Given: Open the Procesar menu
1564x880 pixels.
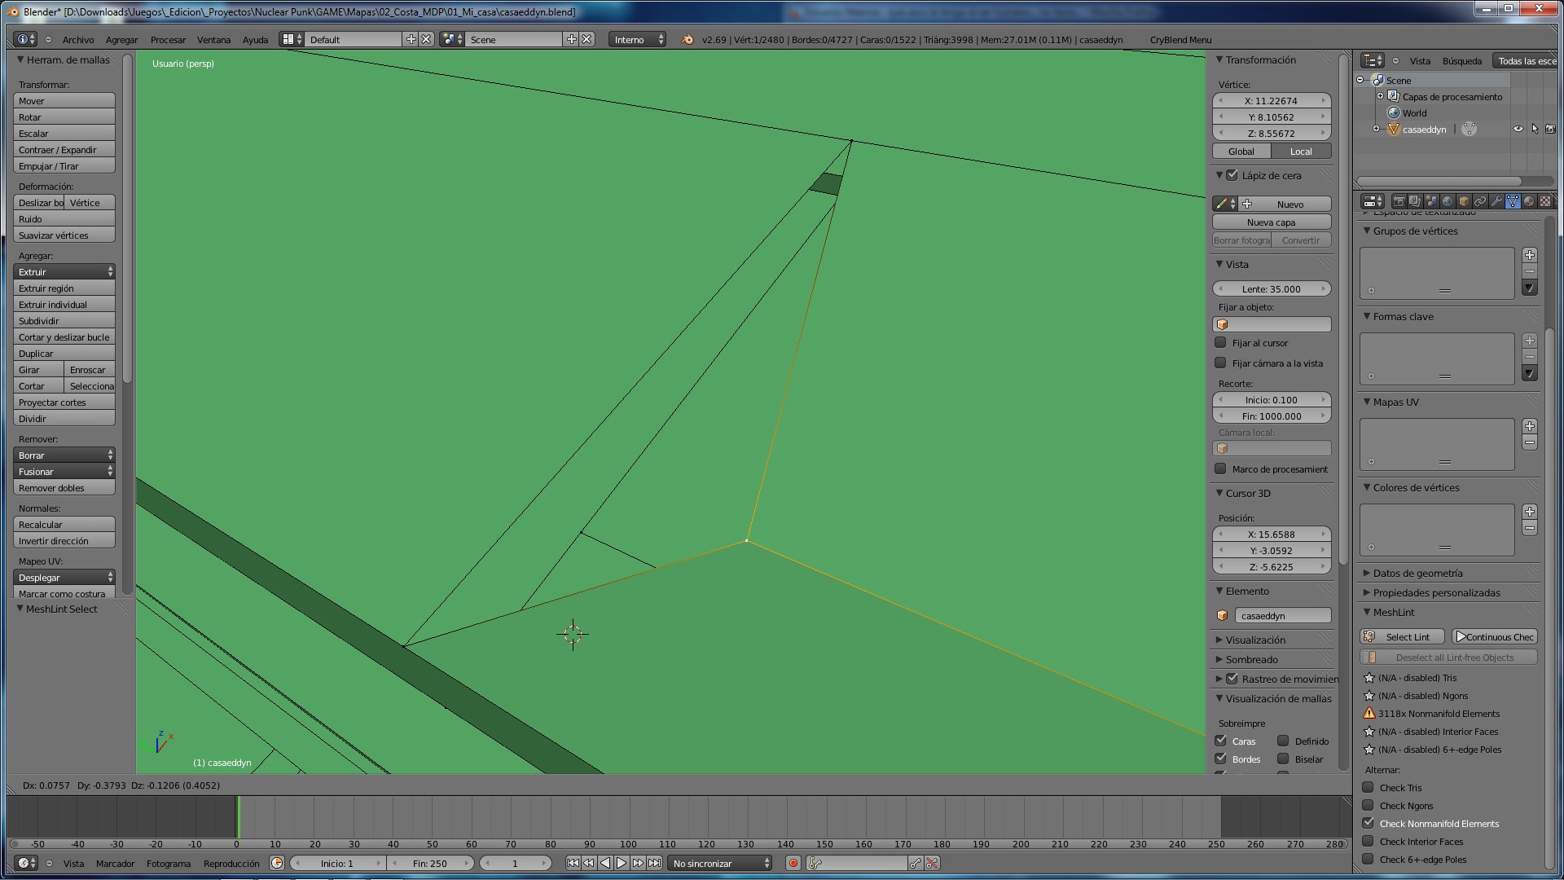Looking at the screenshot, I should click(x=168, y=39).
